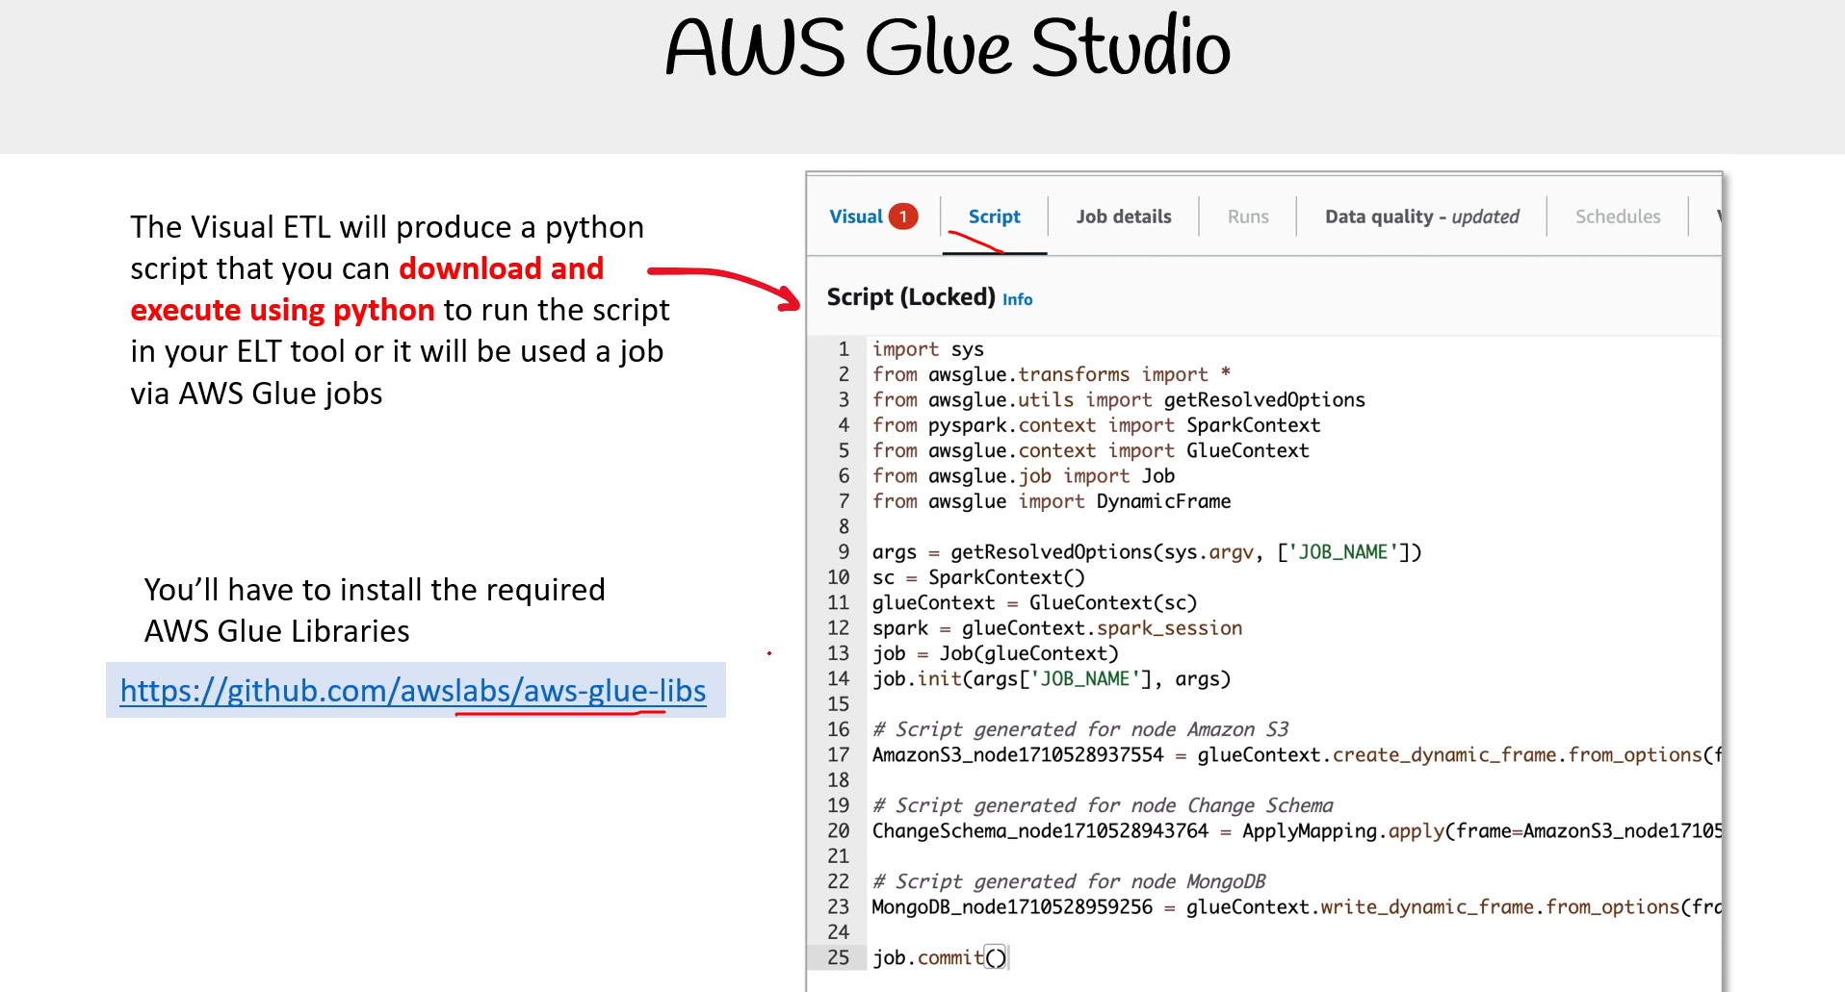This screenshot has width=1845, height=992.
Task: Click the 'glueContext = GlueContext(sc)' line
Action: click(1034, 602)
